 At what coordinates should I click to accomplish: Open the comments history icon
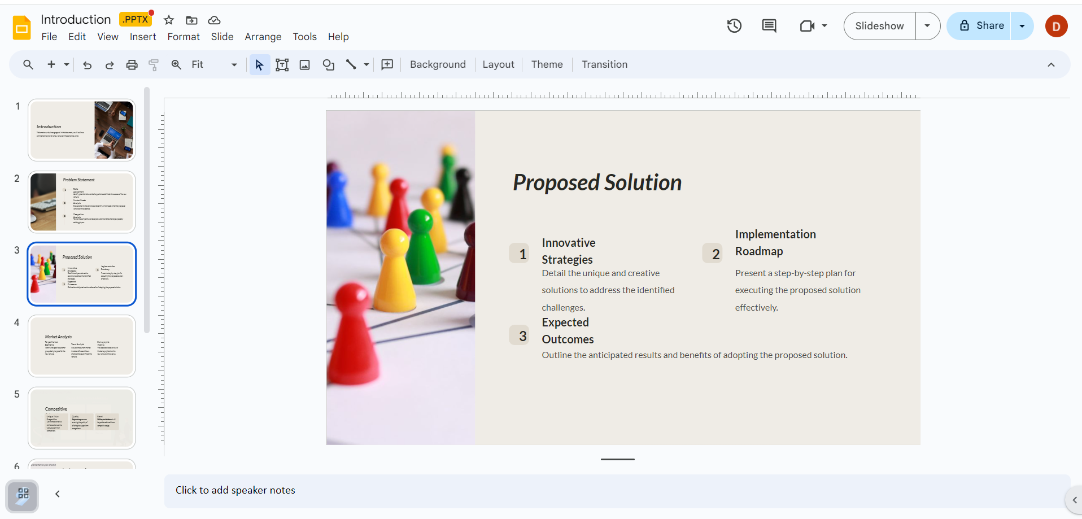pos(769,25)
